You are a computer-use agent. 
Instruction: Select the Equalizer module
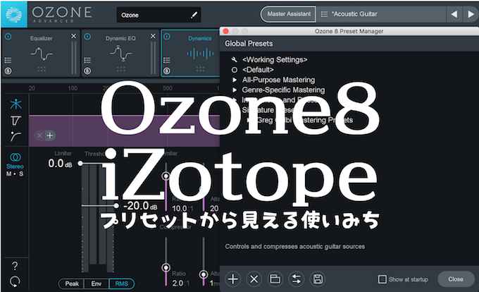click(x=42, y=53)
